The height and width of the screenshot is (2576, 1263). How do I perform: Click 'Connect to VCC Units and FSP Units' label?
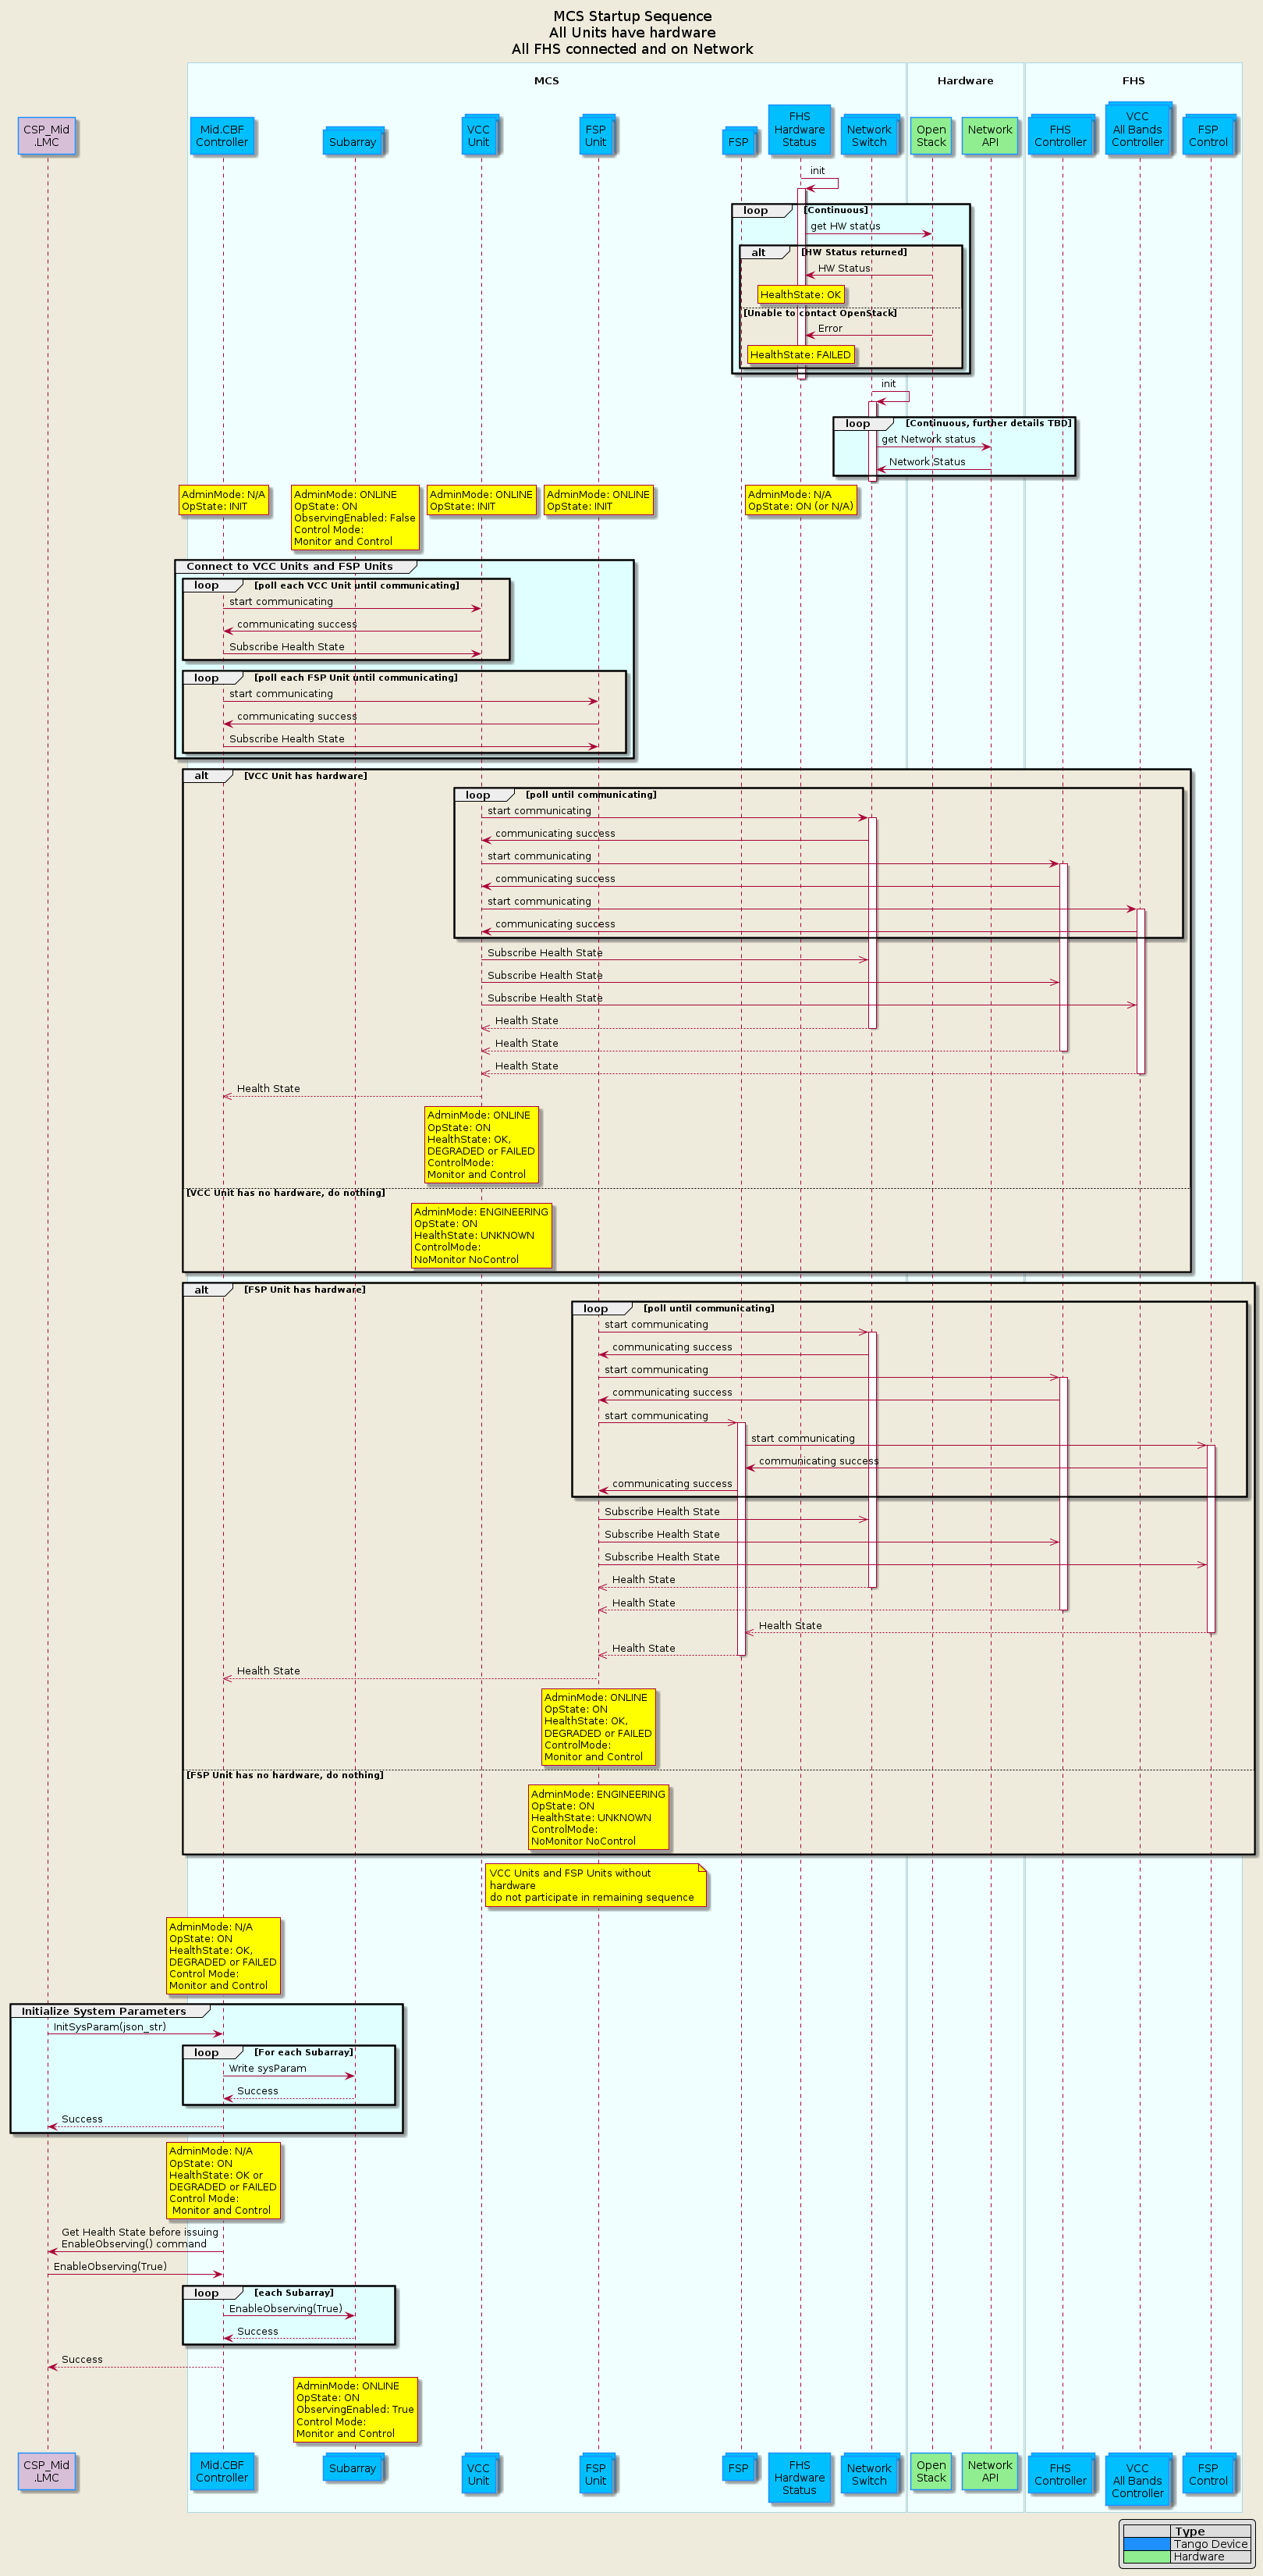pyautogui.click(x=289, y=566)
